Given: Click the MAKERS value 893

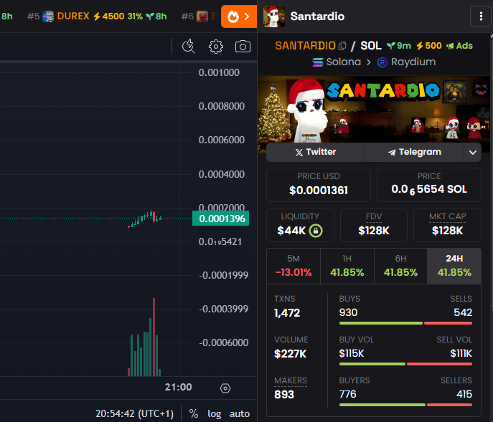Looking at the screenshot, I should coord(284,395).
